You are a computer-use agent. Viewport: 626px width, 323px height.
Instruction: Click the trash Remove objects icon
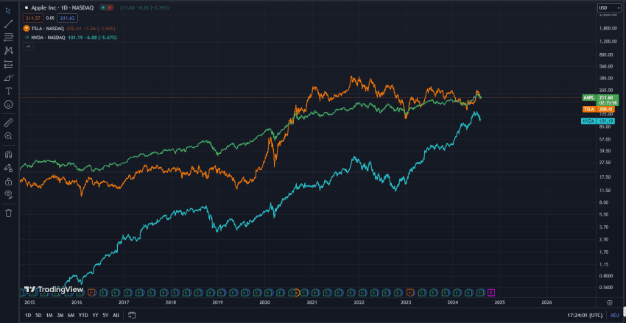point(8,213)
